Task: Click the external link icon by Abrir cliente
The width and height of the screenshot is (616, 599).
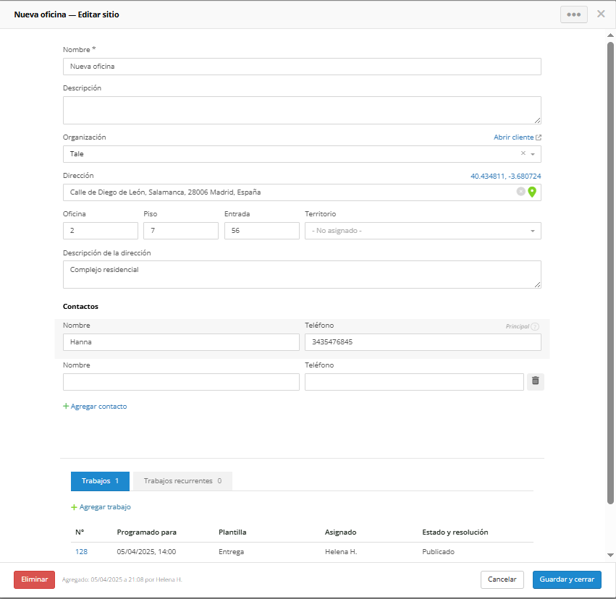Action: [539, 137]
